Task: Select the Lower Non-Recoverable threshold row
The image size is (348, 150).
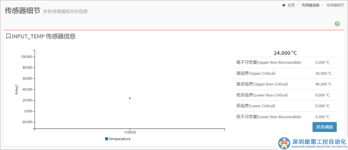Action: 285,117
